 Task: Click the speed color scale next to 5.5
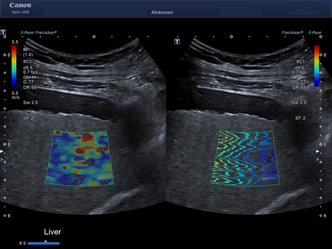pyautogui.click(x=14, y=66)
